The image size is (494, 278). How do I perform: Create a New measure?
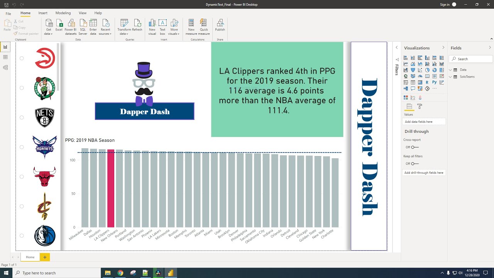(x=191, y=27)
